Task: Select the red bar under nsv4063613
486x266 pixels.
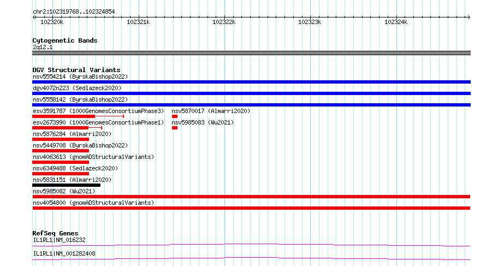Action: point(61,162)
